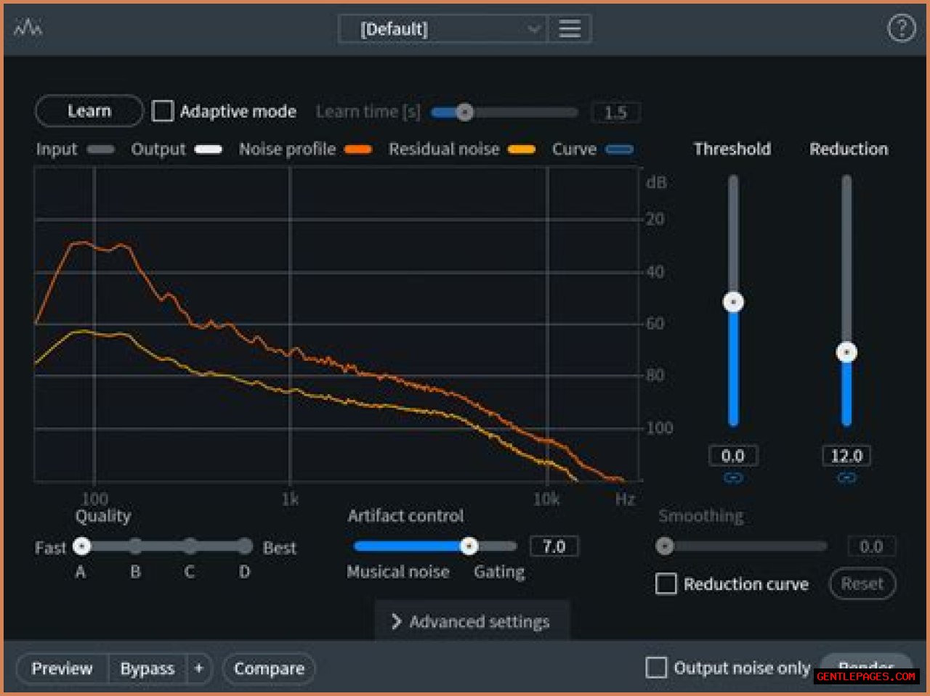The height and width of the screenshot is (696, 930).
Task: Select quality setting B dot
Action: [x=136, y=546]
